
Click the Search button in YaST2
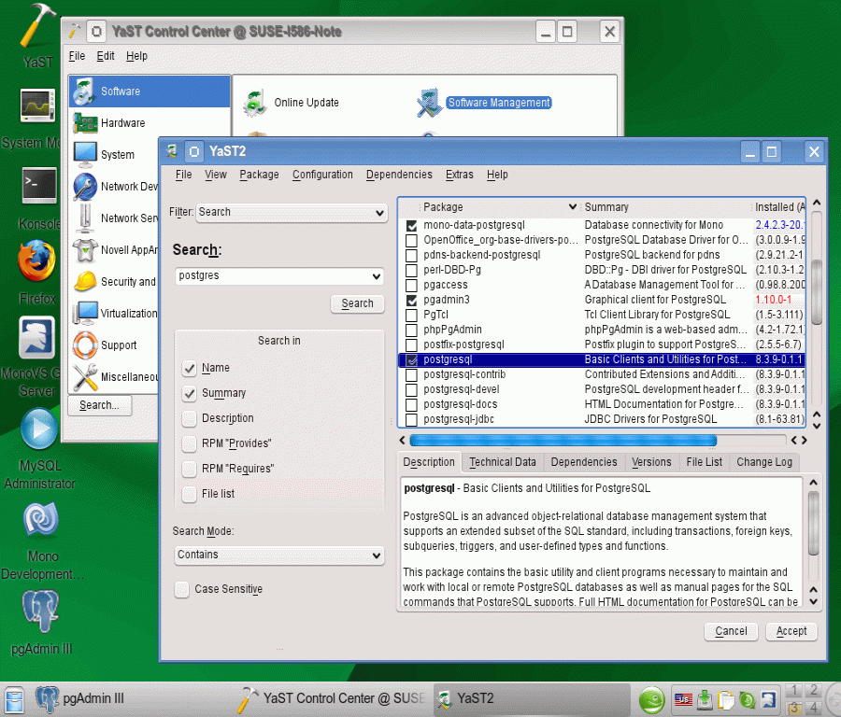pos(357,303)
